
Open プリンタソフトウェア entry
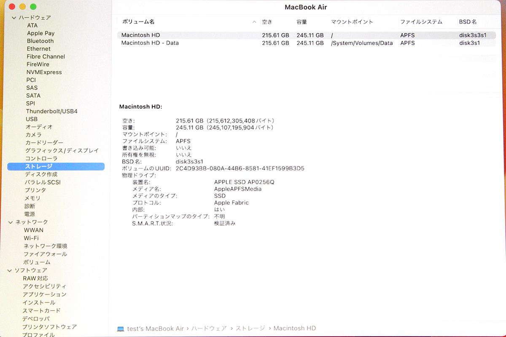[50, 327]
